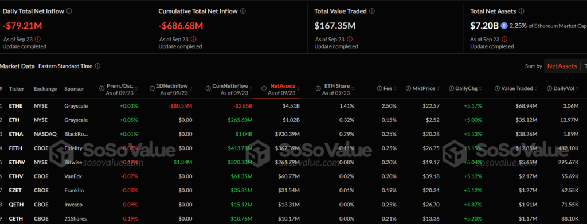Click info icon next to Eastern Standard Time

(x=97, y=66)
